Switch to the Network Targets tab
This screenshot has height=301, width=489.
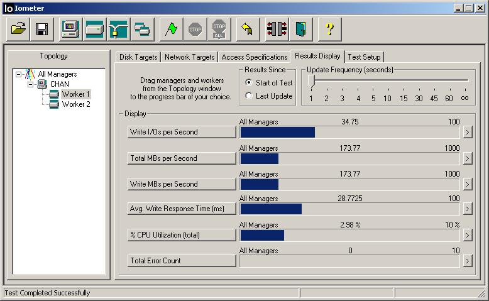click(189, 57)
